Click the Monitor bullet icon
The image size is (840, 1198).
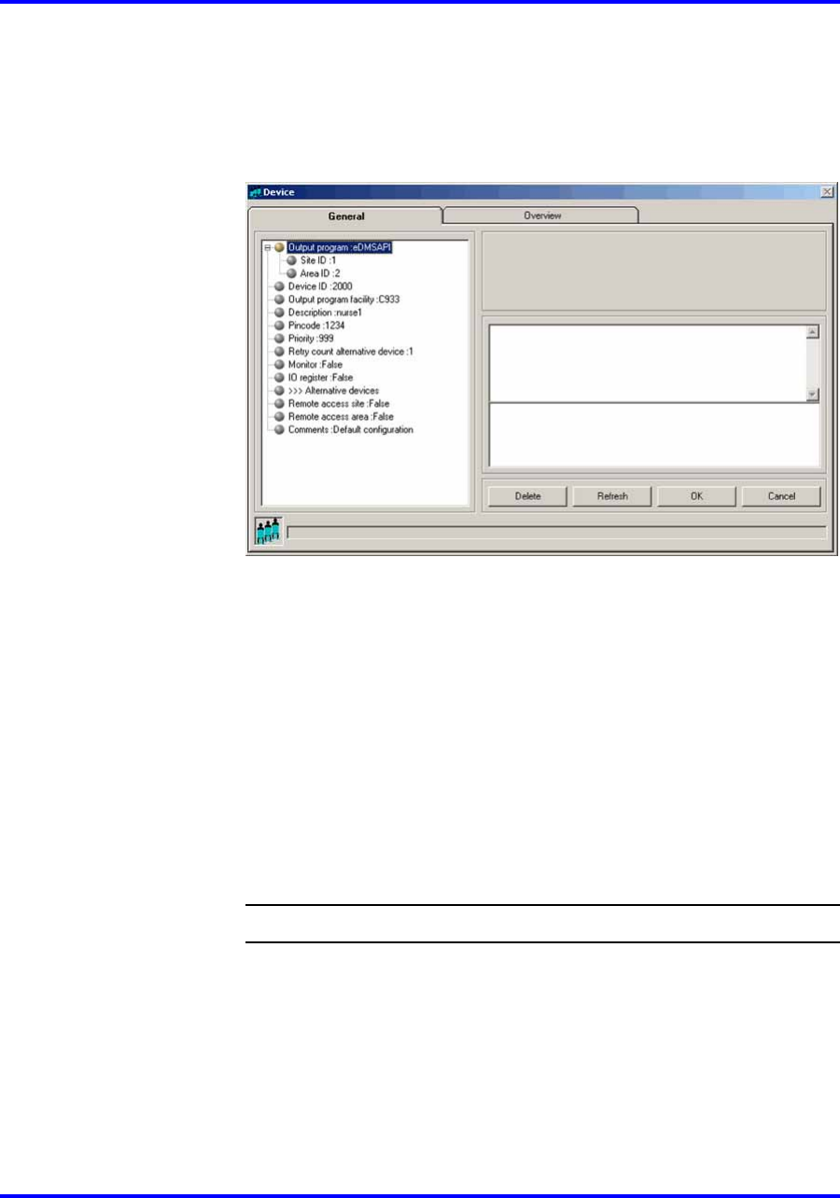click(x=279, y=365)
